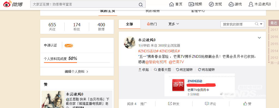
Task: Open the 木云凌风0 account in top bar
Action: [x=260, y=4]
